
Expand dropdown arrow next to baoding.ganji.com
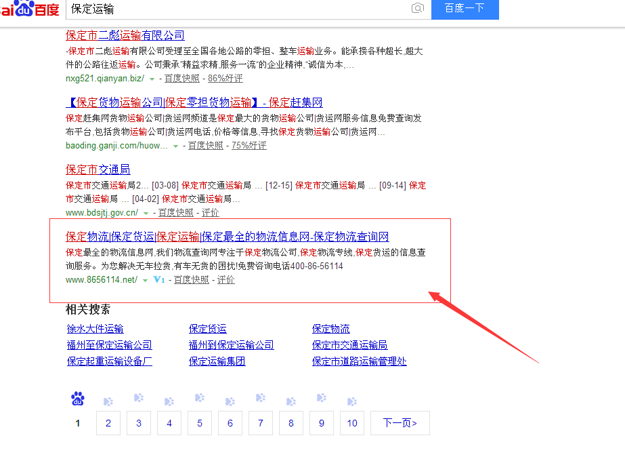(x=175, y=146)
